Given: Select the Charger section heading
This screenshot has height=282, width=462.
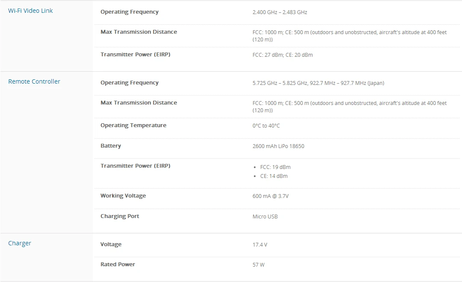Looking at the screenshot, I should (20, 243).
